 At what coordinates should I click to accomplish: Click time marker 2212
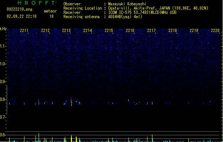coord(45,31)
